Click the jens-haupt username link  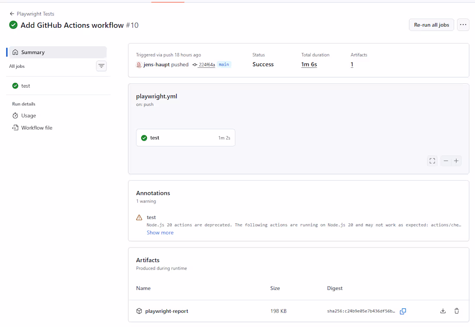tap(157, 64)
